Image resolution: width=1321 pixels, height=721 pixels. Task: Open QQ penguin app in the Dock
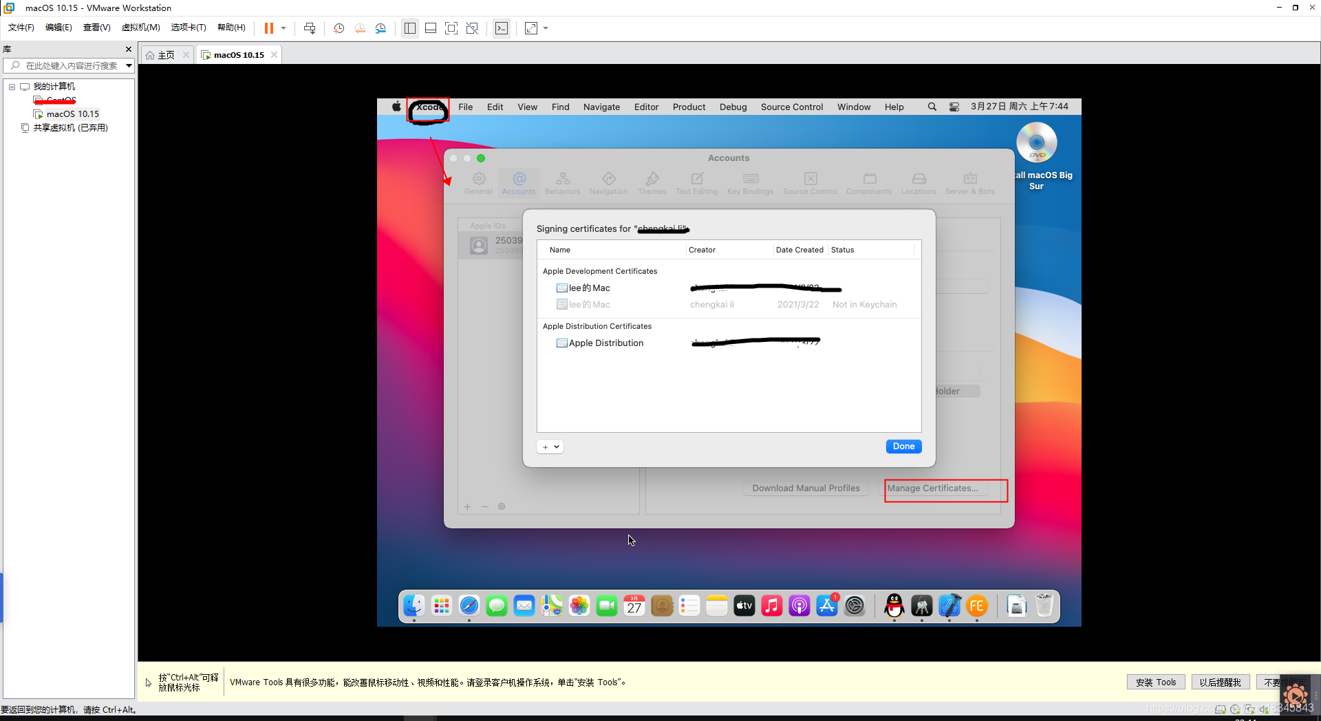(x=894, y=606)
